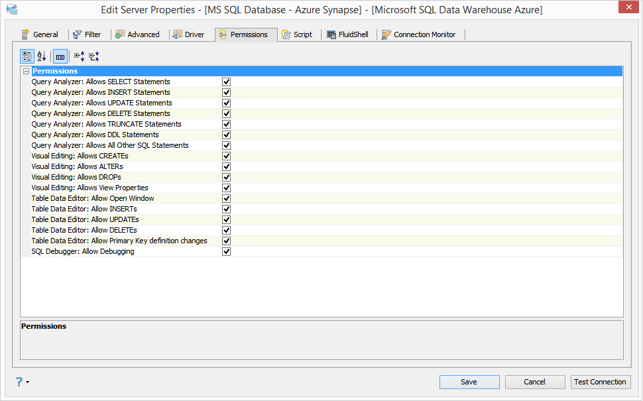Toggle Allows TRUNCATE Statements checkbox
The height and width of the screenshot is (401, 643).
226,124
